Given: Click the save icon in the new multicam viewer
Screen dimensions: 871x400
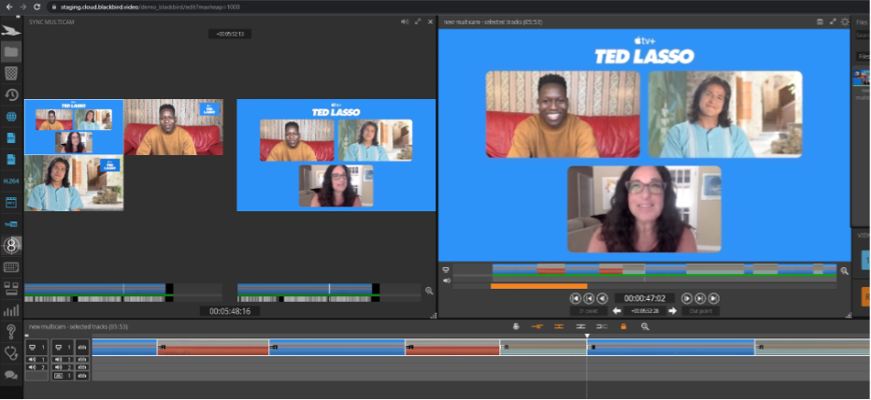Looking at the screenshot, I should [x=820, y=21].
